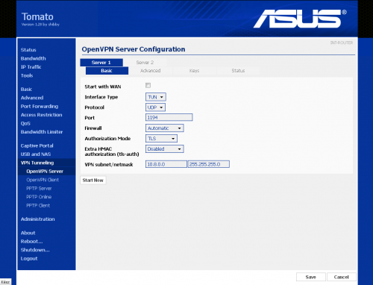
Task: Open the Interface Type TUN dropdown
Action: 156,97
